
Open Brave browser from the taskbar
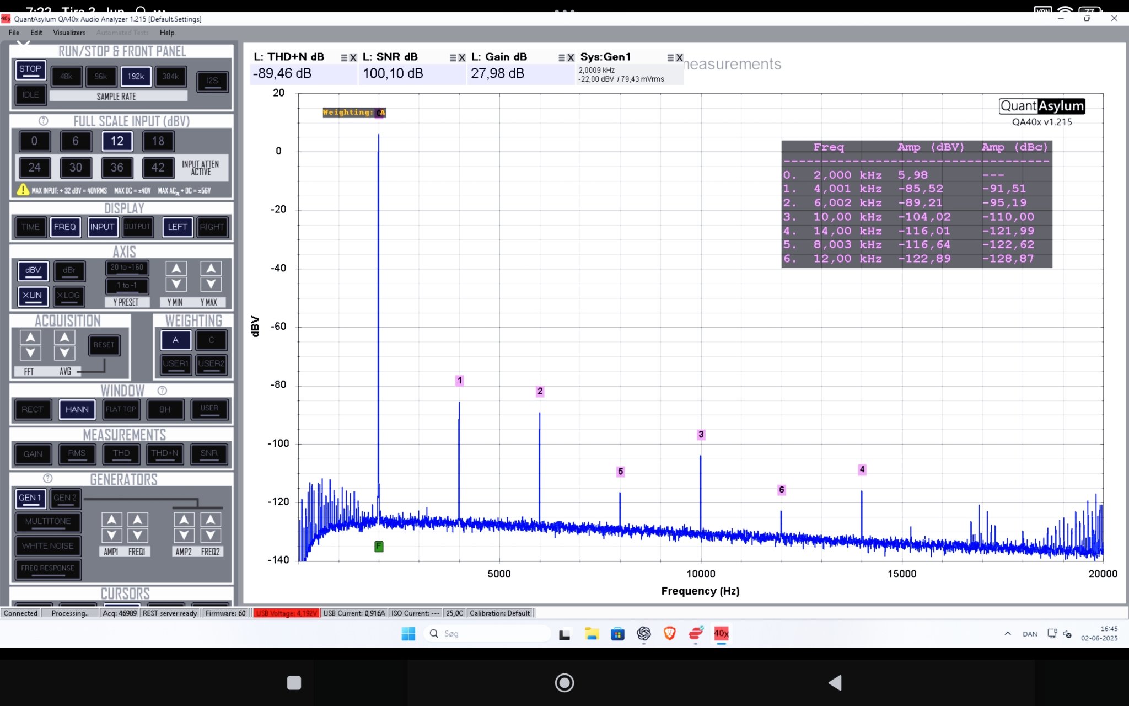(x=670, y=634)
